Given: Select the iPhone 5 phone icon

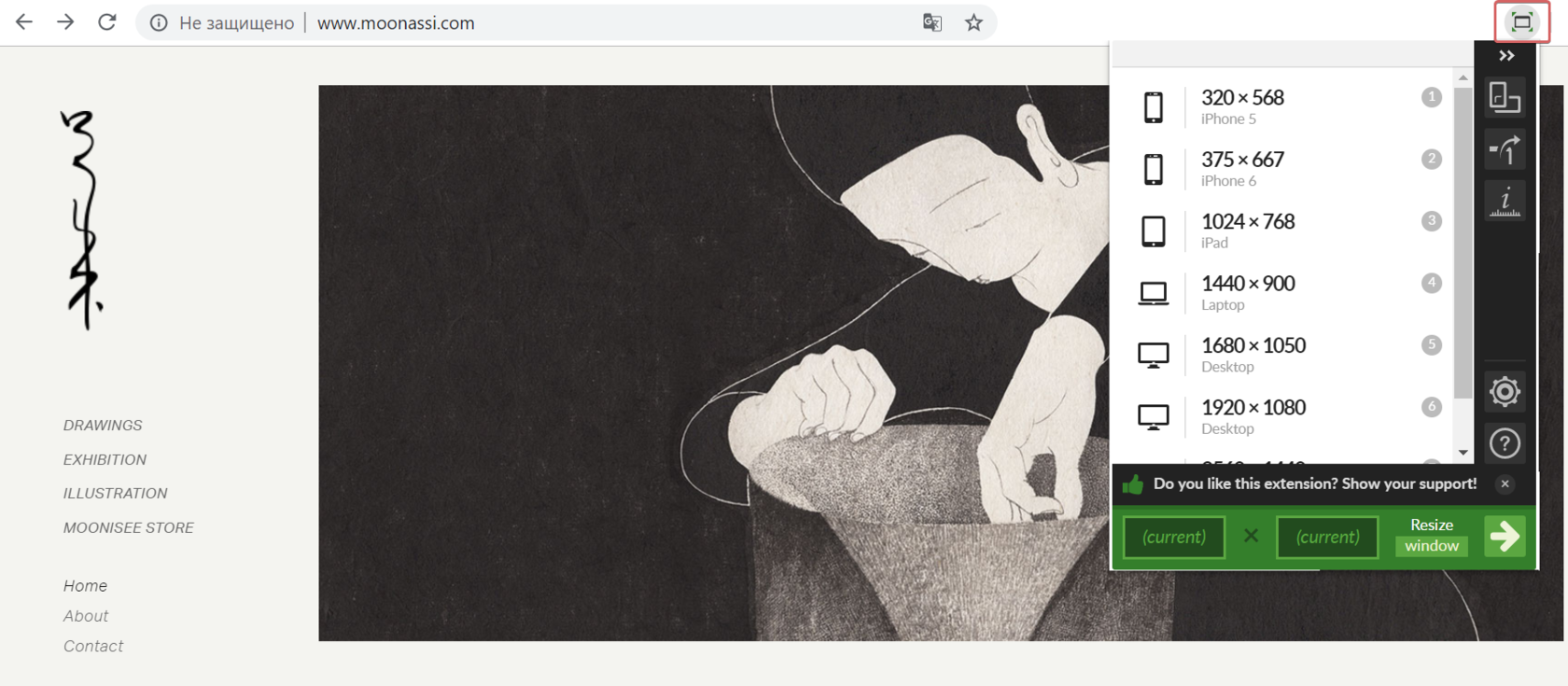Looking at the screenshot, I should pos(1154,107).
